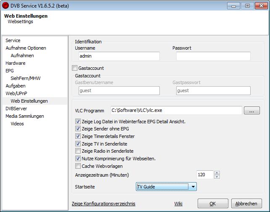Open the Startseite dropdown arrow

(x=193, y=187)
